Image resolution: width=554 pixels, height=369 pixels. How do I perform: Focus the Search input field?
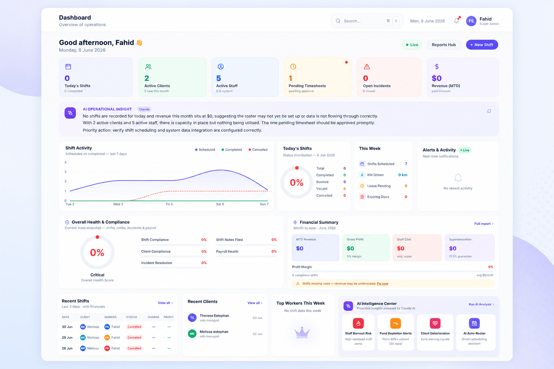coord(367,21)
